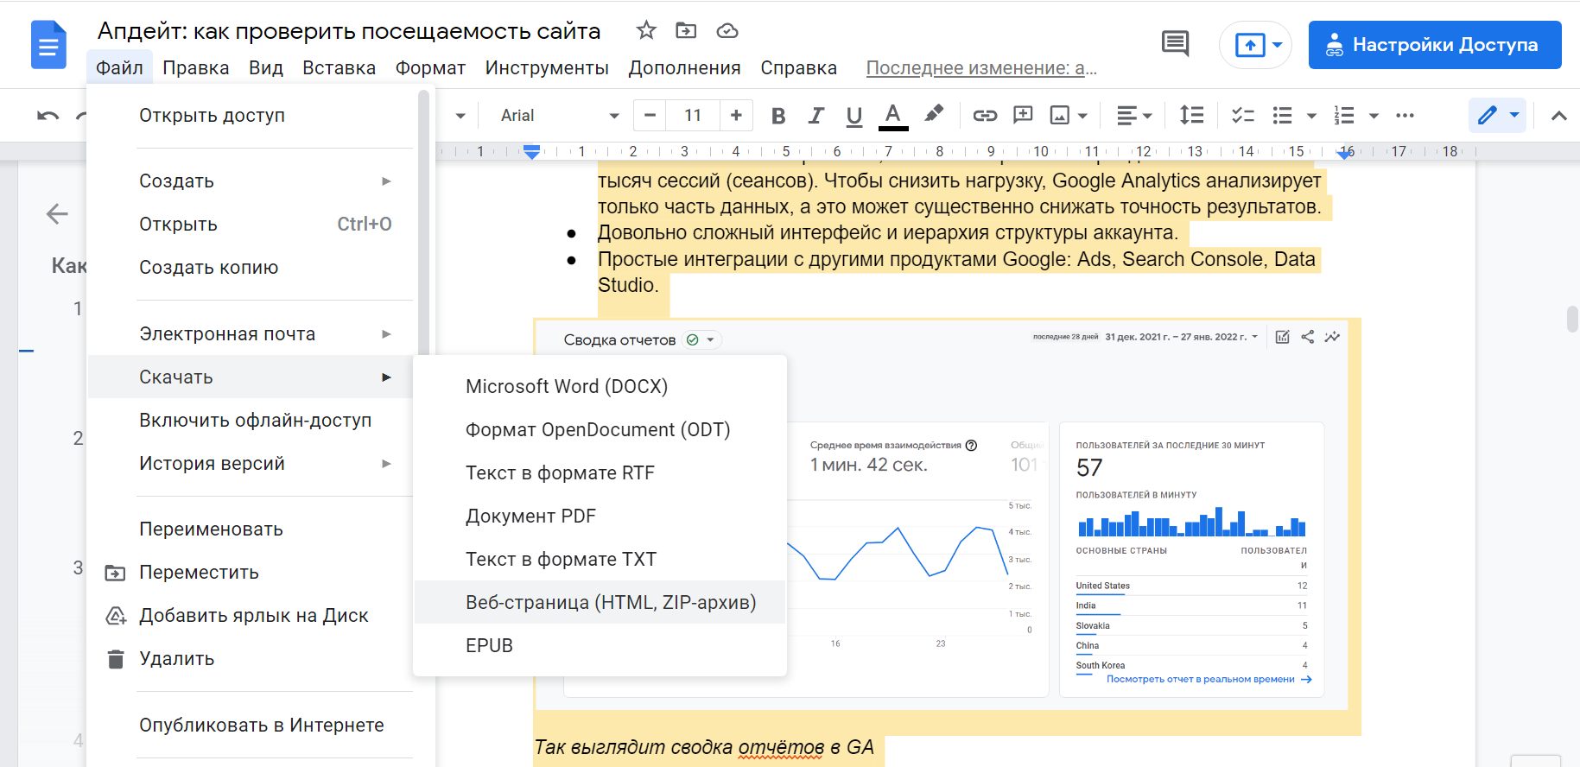Screen dimensions: 1580x767
Task: Open the Правка menu
Action: [196, 67]
